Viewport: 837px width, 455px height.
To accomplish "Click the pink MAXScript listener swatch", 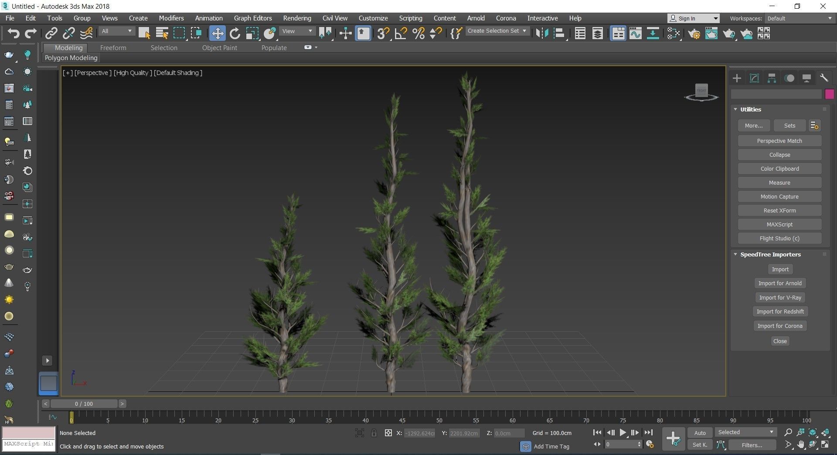I will 29,432.
